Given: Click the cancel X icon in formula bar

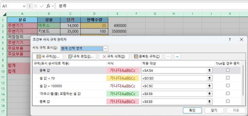Looking at the screenshot, I should click(x=36, y=6).
